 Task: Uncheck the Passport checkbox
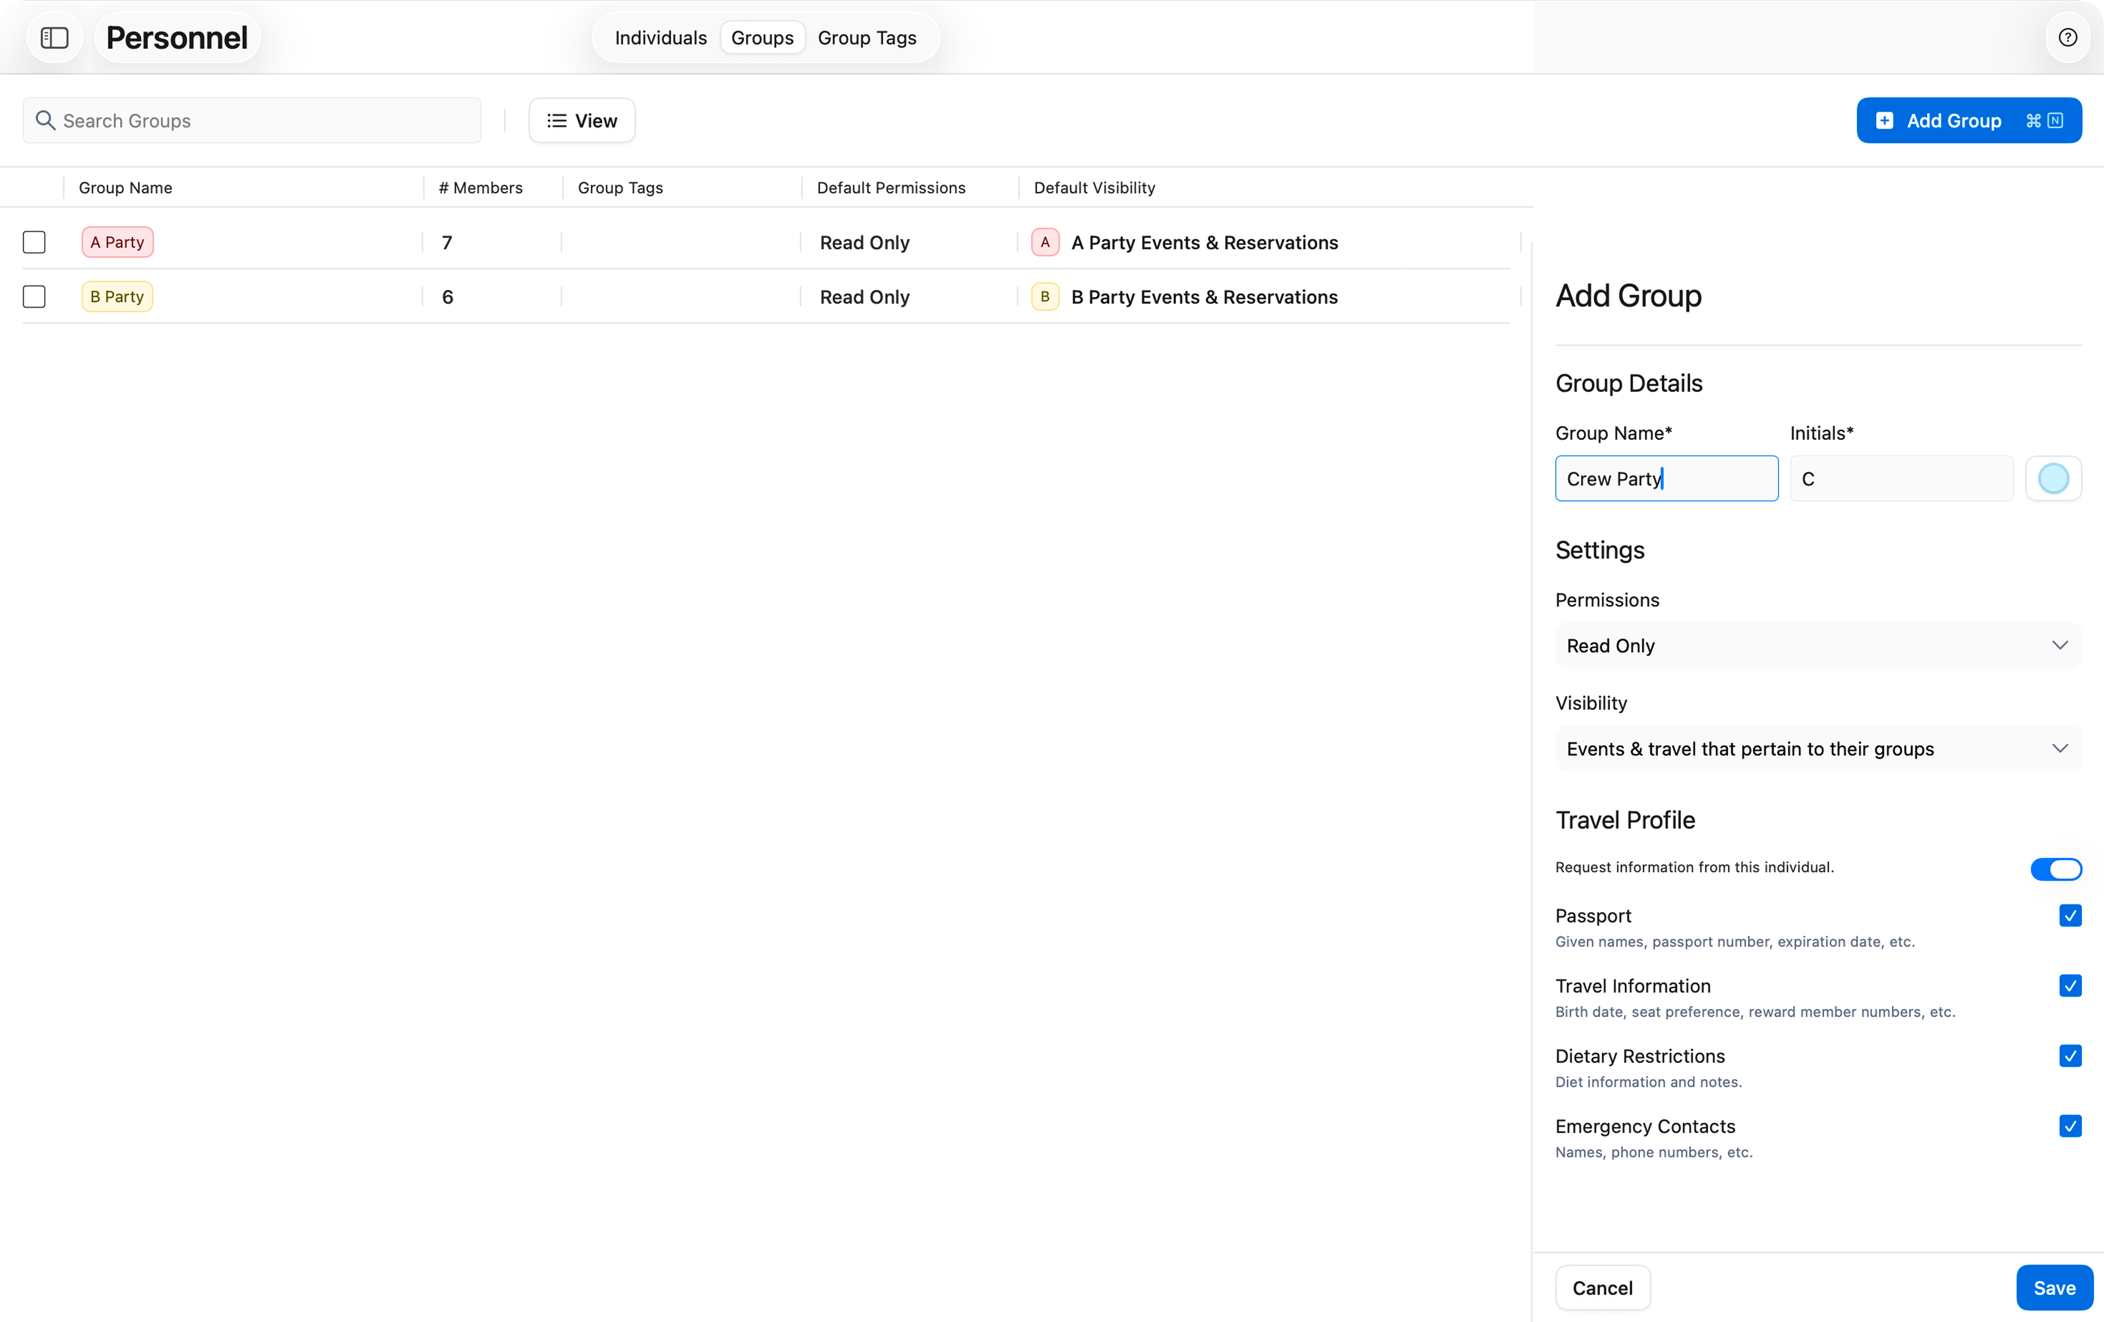click(2070, 916)
